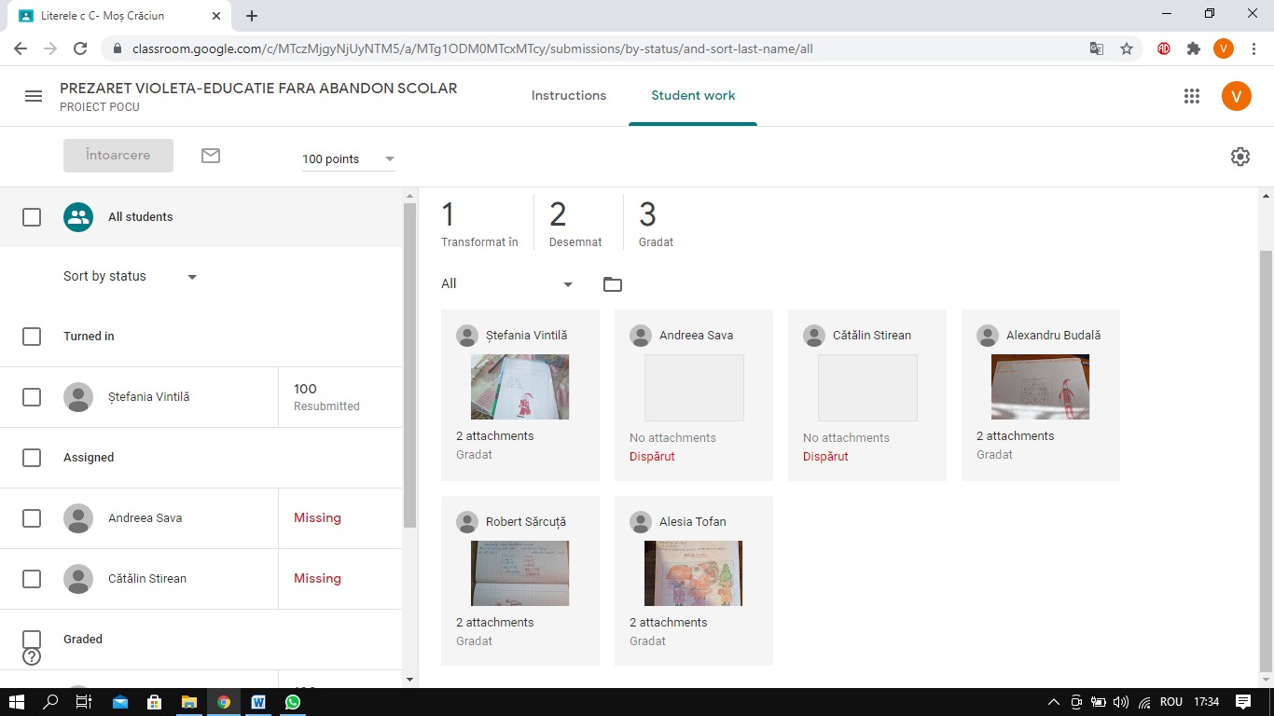1274x716 pixels.
Task: Open assignment settings gear icon
Action: click(1240, 157)
